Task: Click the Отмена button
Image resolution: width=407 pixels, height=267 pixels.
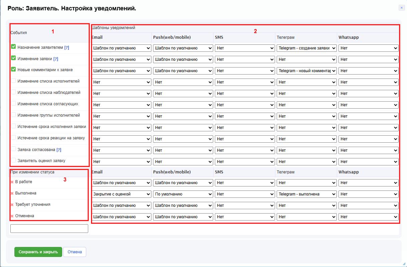Action: pyautogui.click(x=75, y=252)
